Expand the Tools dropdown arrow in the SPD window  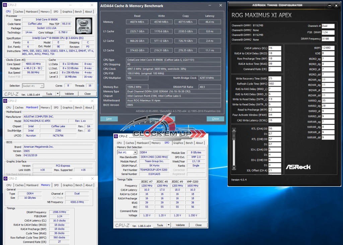pos(169,225)
